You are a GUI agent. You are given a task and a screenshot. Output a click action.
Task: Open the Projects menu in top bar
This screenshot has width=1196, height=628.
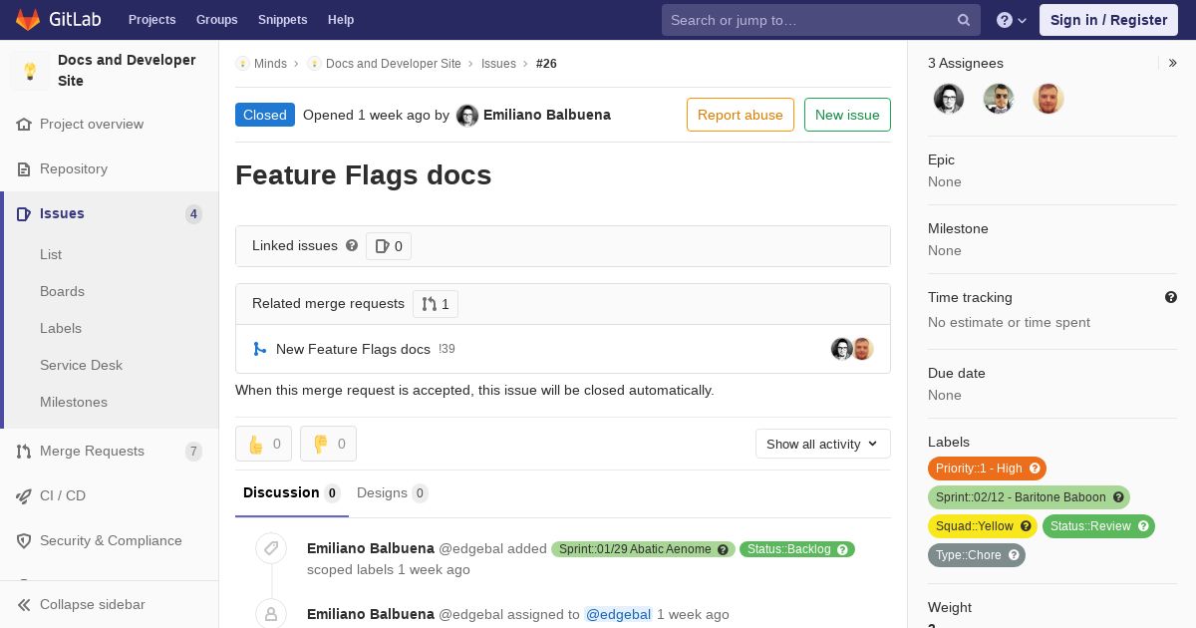pyautogui.click(x=152, y=20)
